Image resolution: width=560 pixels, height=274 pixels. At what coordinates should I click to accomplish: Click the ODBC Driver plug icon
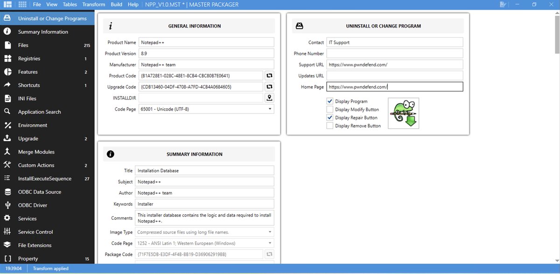point(7,205)
